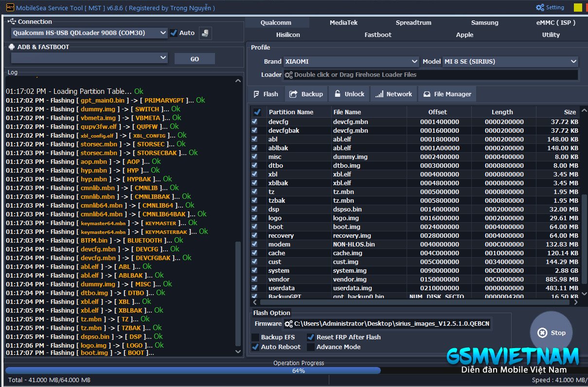Image resolution: width=588 pixels, height=387 pixels.
Task: Click the Firehose Loader file input field
Action: point(431,75)
